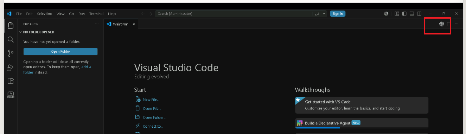This screenshot has width=466, height=134.
Task: Click the blue Open Folder button in Explorer
Action: pos(60,51)
